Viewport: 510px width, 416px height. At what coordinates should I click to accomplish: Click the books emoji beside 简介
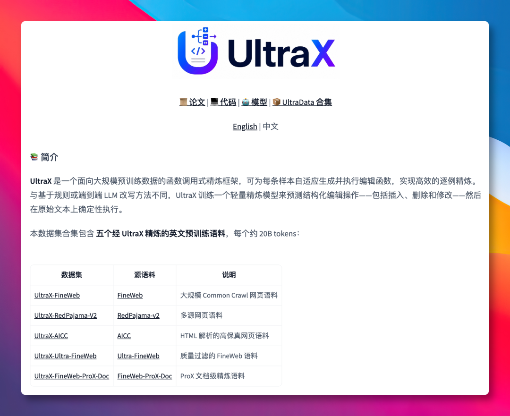[x=34, y=157]
